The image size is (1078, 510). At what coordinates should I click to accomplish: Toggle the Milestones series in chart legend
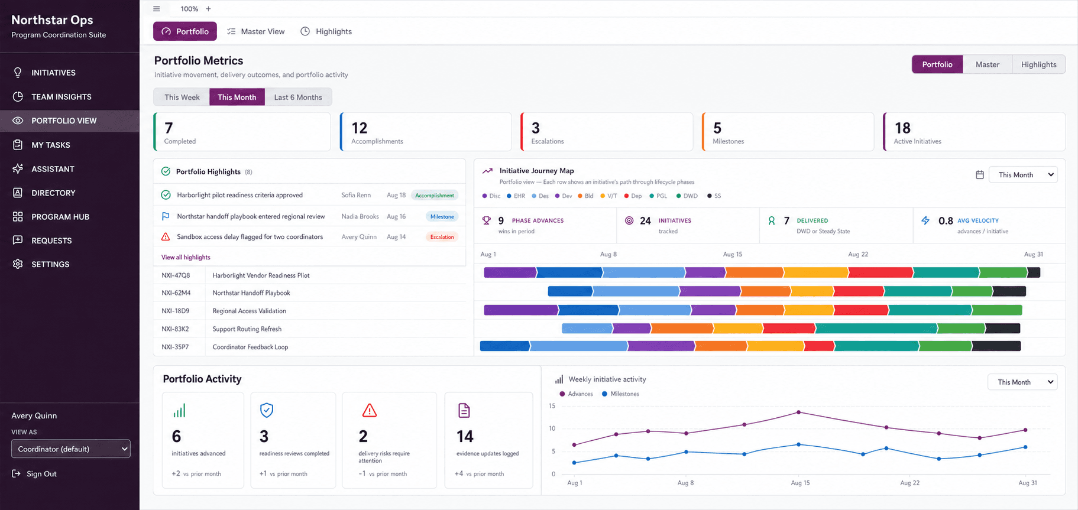click(x=620, y=394)
